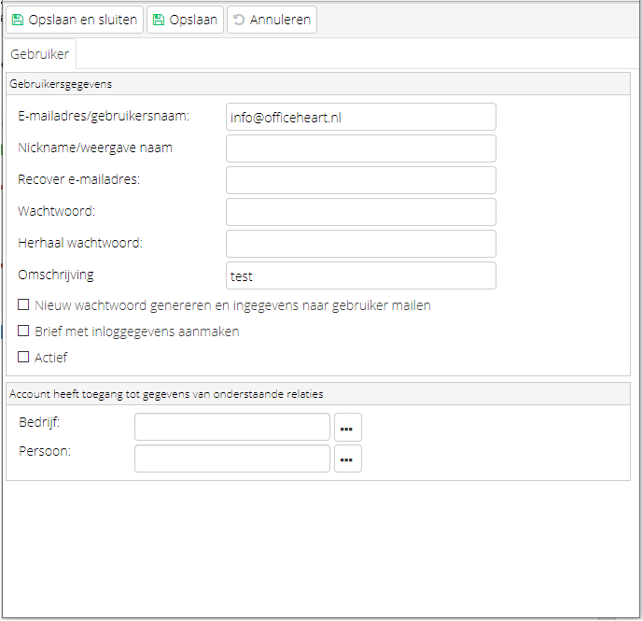643x621 pixels.
Task: Tick Brief met inloggegevens aanmaken checkbox
Action: pos(23,331)
